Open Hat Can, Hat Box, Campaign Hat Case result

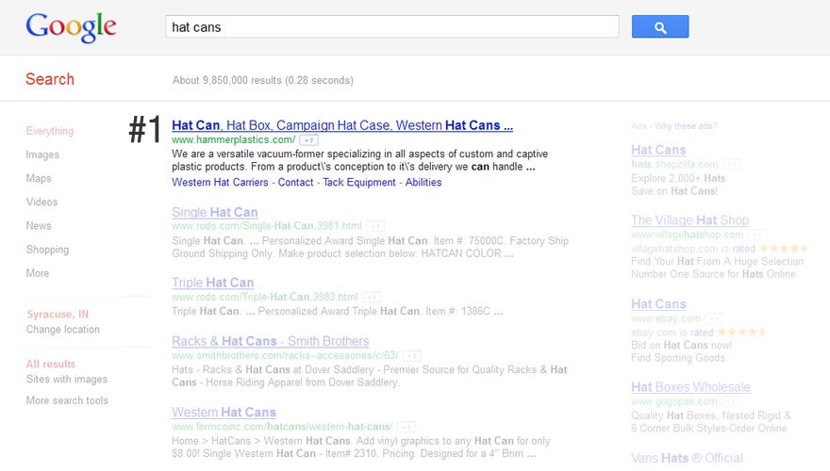[342, 125]
